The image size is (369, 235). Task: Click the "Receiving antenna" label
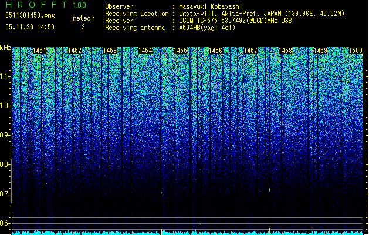[x=135, y=28]
